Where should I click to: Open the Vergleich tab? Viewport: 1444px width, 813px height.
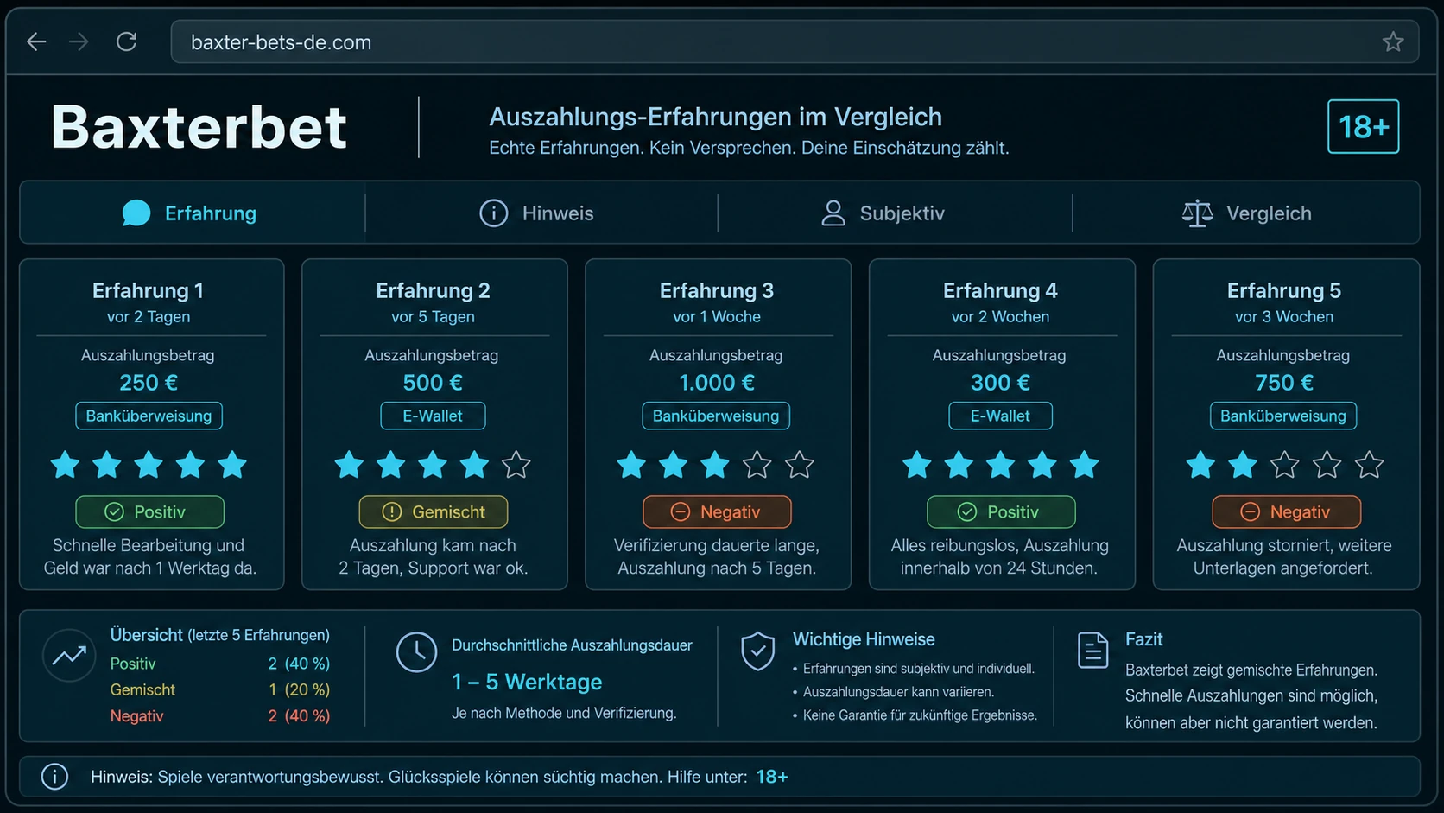1246,213
